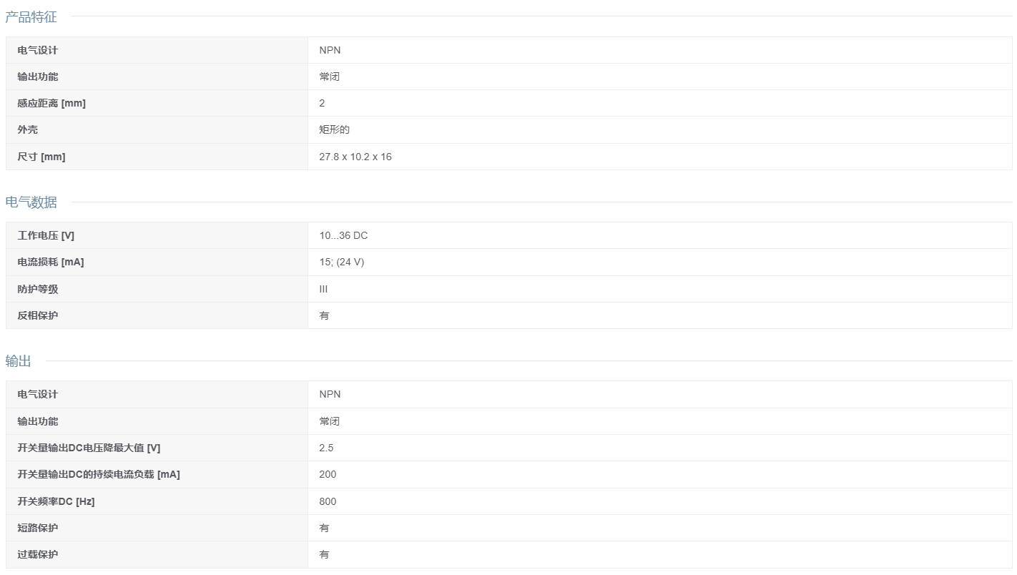Click the 防护等级 value III
The width and height of the screenshot is (1017, 575).
[323, 289]
